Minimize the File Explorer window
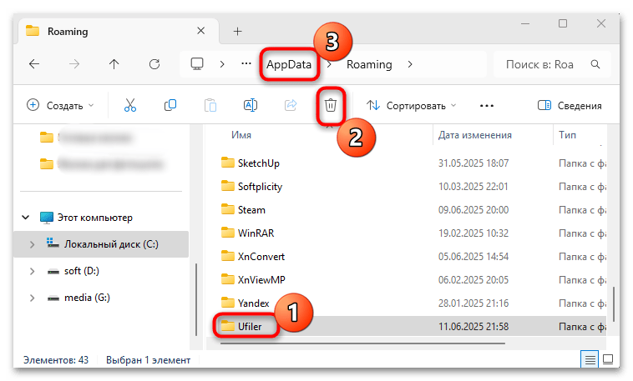The width and height of the screenshot is (633, 381). tap(524, 24)
